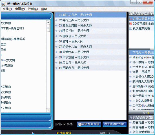Click speaker icon beside 02.梅花三弄 track

(x=56, y=20)
